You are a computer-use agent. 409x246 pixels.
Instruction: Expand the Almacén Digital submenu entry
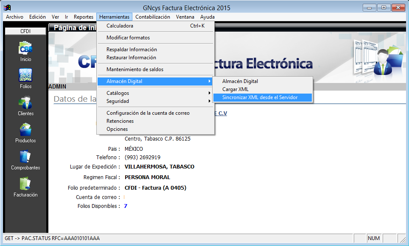pos(155,81)
